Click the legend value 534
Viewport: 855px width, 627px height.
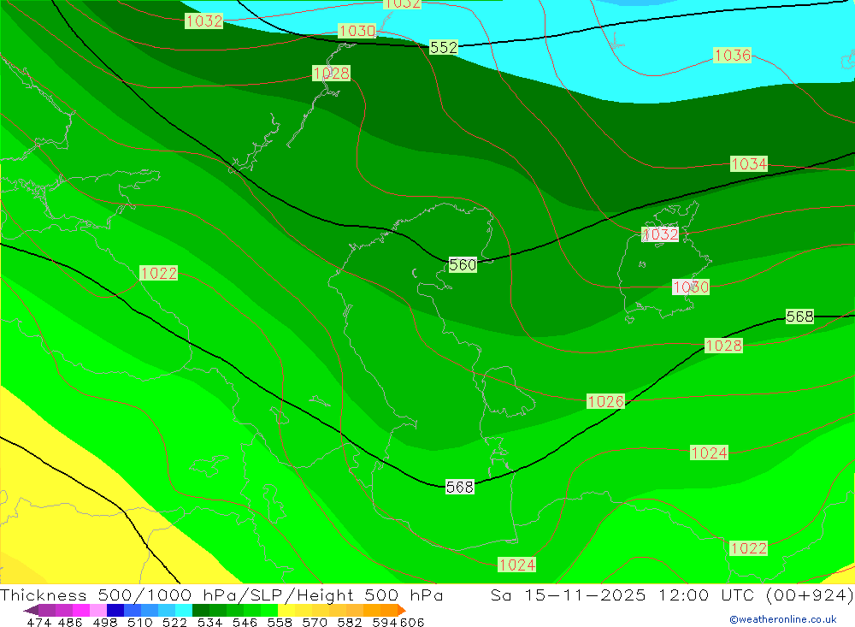[x=210, y=622]
